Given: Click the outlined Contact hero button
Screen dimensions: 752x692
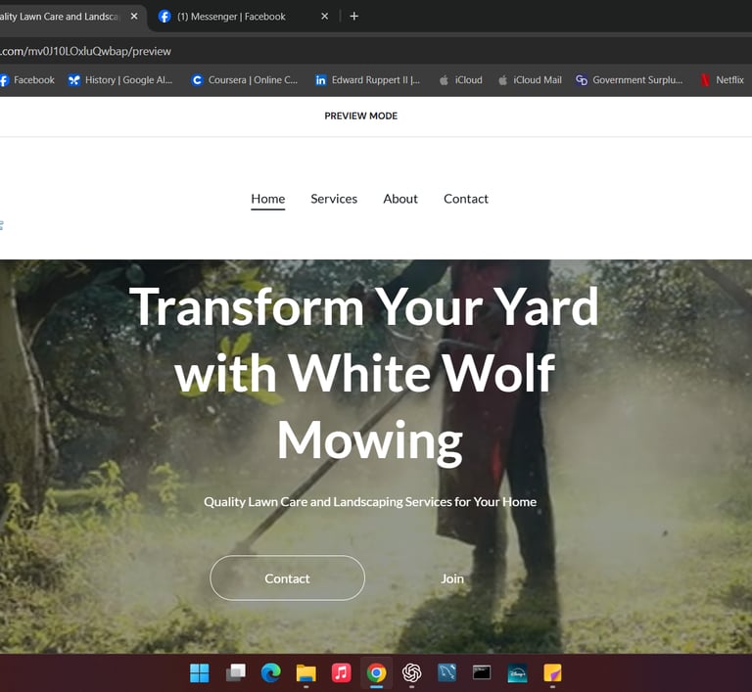Looking at the screenshot, I should pos(287,577).
